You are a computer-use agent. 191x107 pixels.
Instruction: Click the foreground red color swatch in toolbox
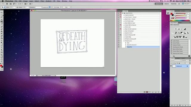(x=1, y=66)
